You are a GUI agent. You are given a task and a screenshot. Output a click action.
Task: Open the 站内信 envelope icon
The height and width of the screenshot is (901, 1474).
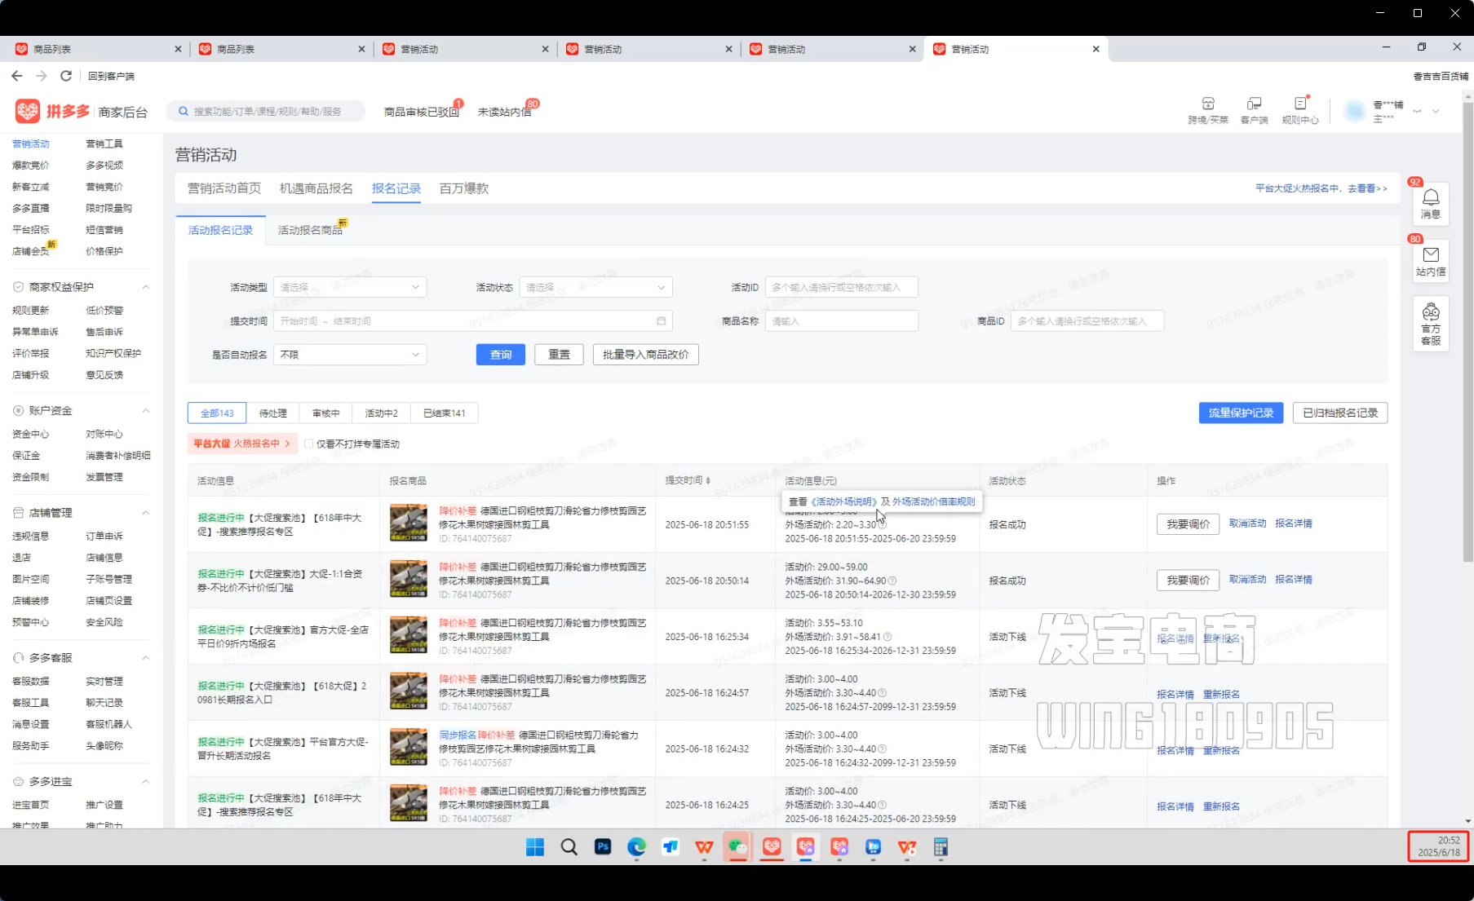point(1431,255)
